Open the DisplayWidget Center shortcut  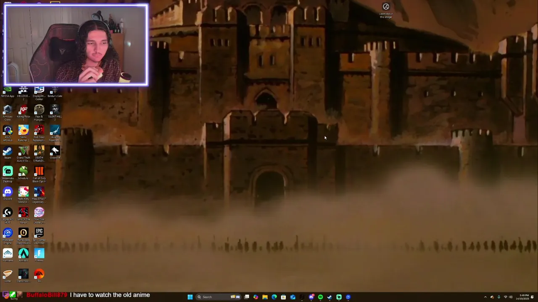39,93
